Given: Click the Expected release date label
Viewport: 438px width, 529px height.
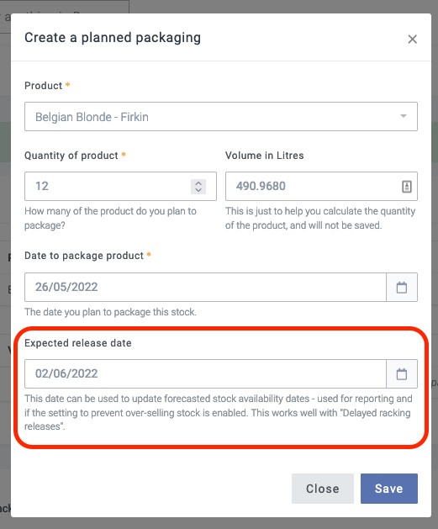Looking at the screenshot, I should click(x=78, y=343).
